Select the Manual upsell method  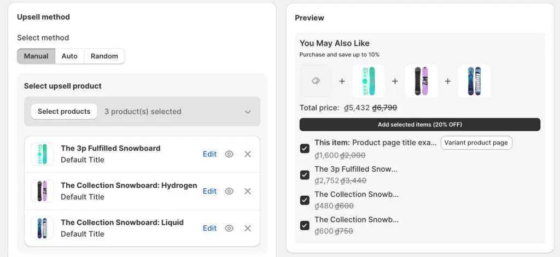(36, 56)
